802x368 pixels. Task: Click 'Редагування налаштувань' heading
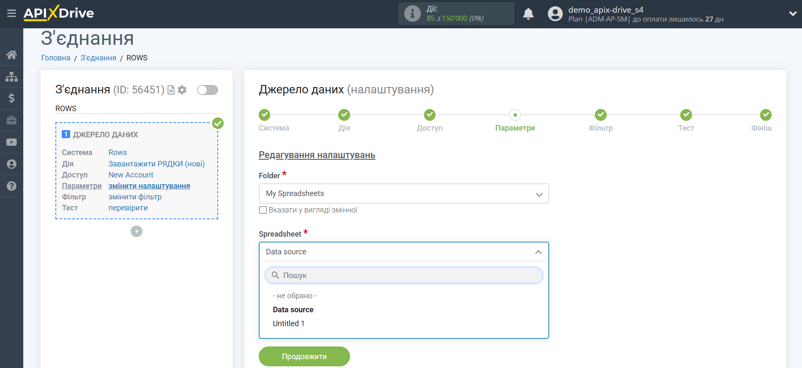click(317, 155)
